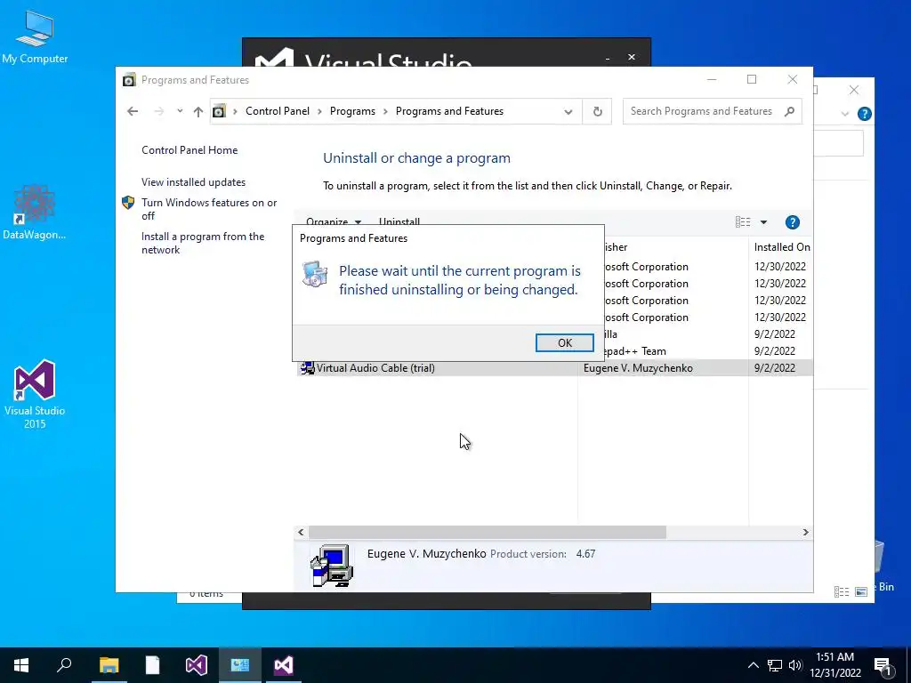Viewport: 911px width, 683px height.
Task: Open Control Panel Home link
Action: [189, 149]
